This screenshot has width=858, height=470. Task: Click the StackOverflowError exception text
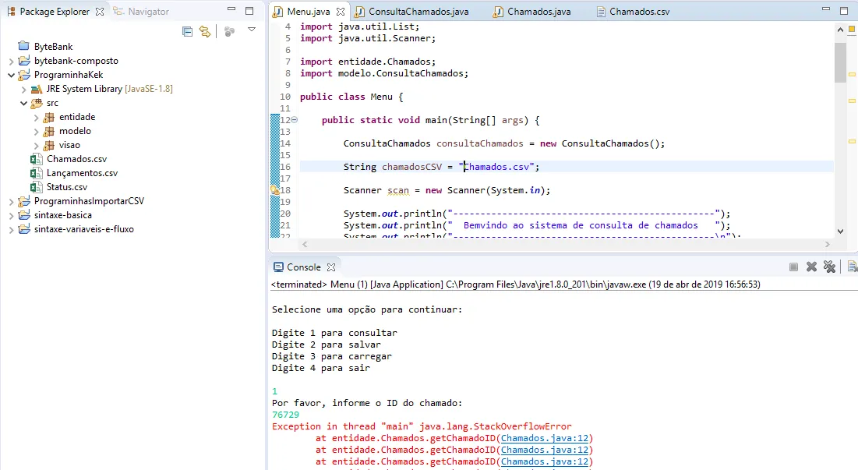tap(495, 427)
